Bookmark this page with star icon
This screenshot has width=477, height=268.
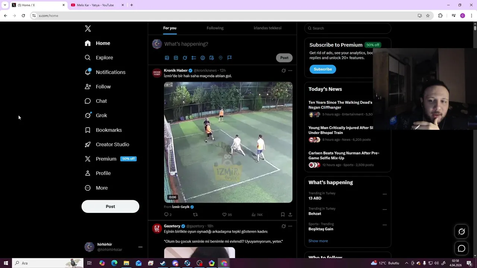click(428, 16)
